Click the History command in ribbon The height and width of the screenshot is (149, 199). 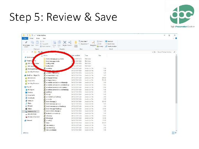[x=100, y=46]
